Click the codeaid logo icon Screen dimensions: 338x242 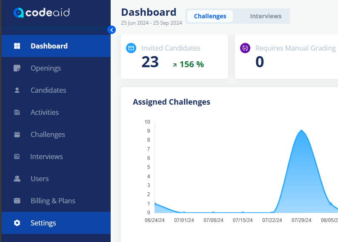(x=18, y=13)
